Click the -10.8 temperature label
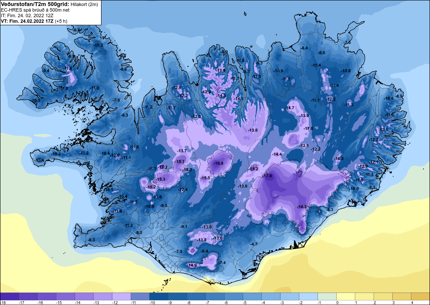 click(x=346, y=71)
